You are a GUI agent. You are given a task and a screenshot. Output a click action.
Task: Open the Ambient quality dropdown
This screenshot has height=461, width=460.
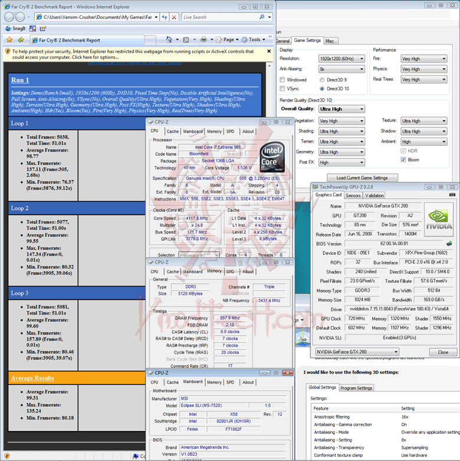(424, 141)
